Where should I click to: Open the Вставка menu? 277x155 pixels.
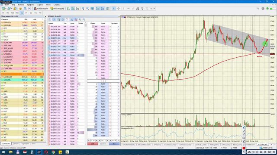point(21,5)
